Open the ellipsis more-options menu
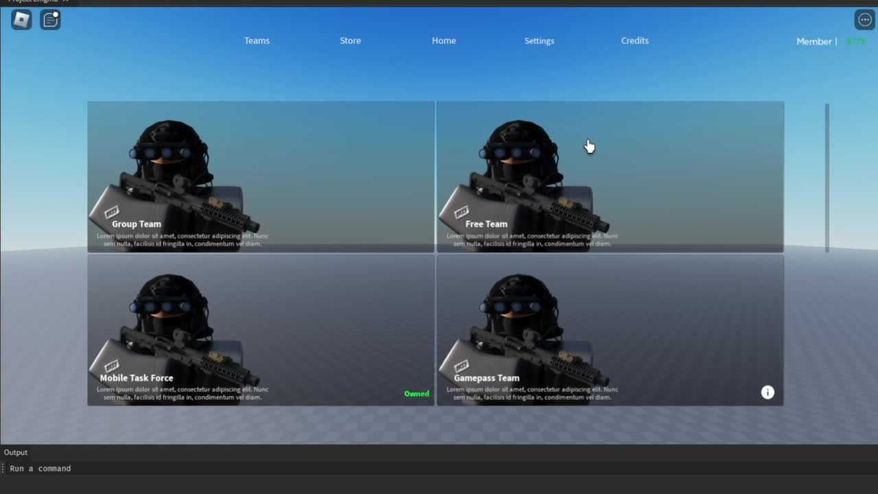878x494 pixels. tap(864, 19)
